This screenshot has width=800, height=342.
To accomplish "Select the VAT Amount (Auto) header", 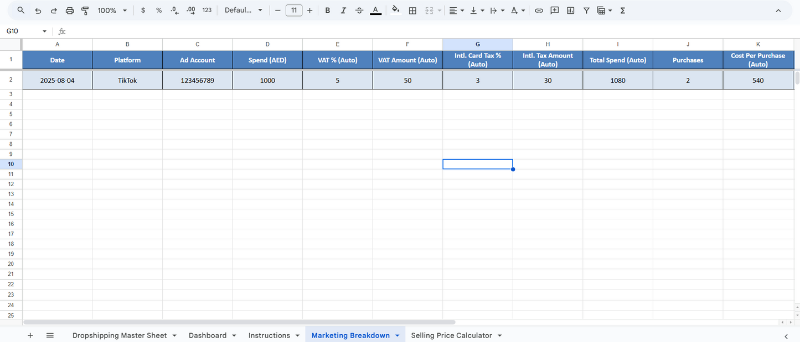I will pyautogui.click(x=407, y=60).
